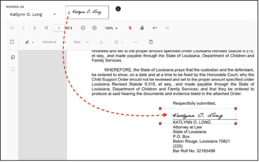Click the top-left signature resize handle
This screenshot has height=162, width=259.
pos(160,108)
